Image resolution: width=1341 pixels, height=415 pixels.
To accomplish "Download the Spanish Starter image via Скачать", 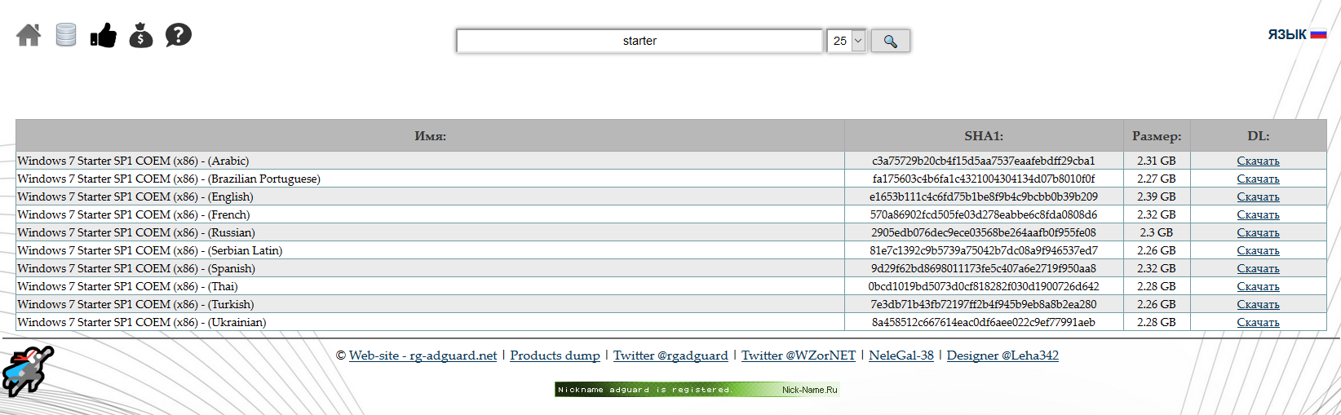I will point(1258,268).
